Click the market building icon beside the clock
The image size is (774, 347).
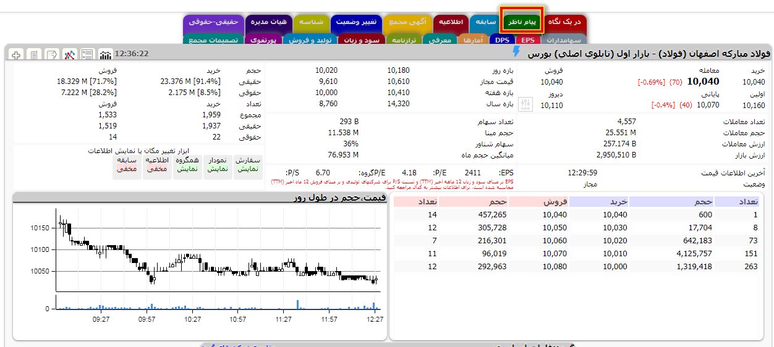105,54
